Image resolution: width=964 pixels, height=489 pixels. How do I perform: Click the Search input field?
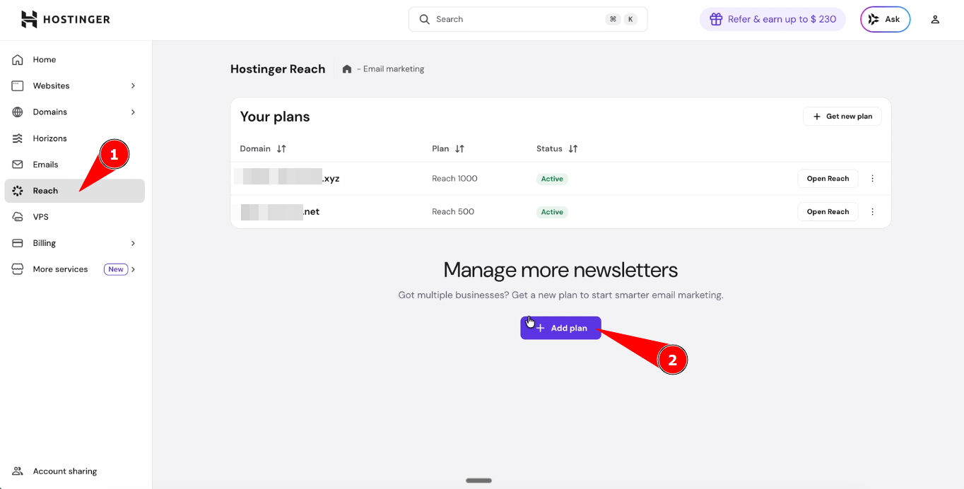coord(516,20)
